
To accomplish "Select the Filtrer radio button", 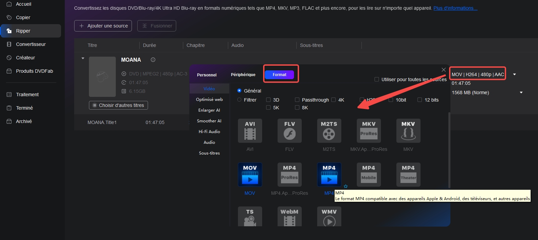I will coord(239,100).
